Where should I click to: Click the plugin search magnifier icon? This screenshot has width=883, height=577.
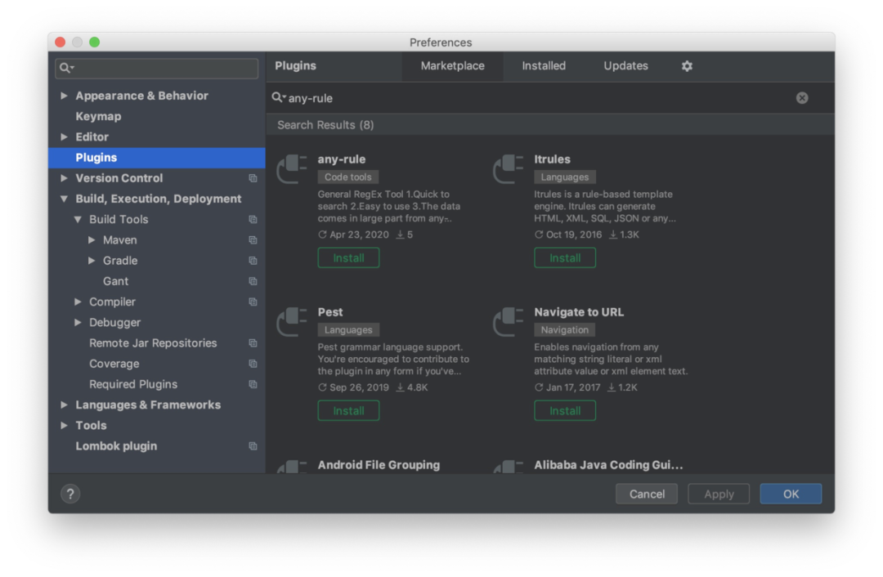[x=278, y=98]
